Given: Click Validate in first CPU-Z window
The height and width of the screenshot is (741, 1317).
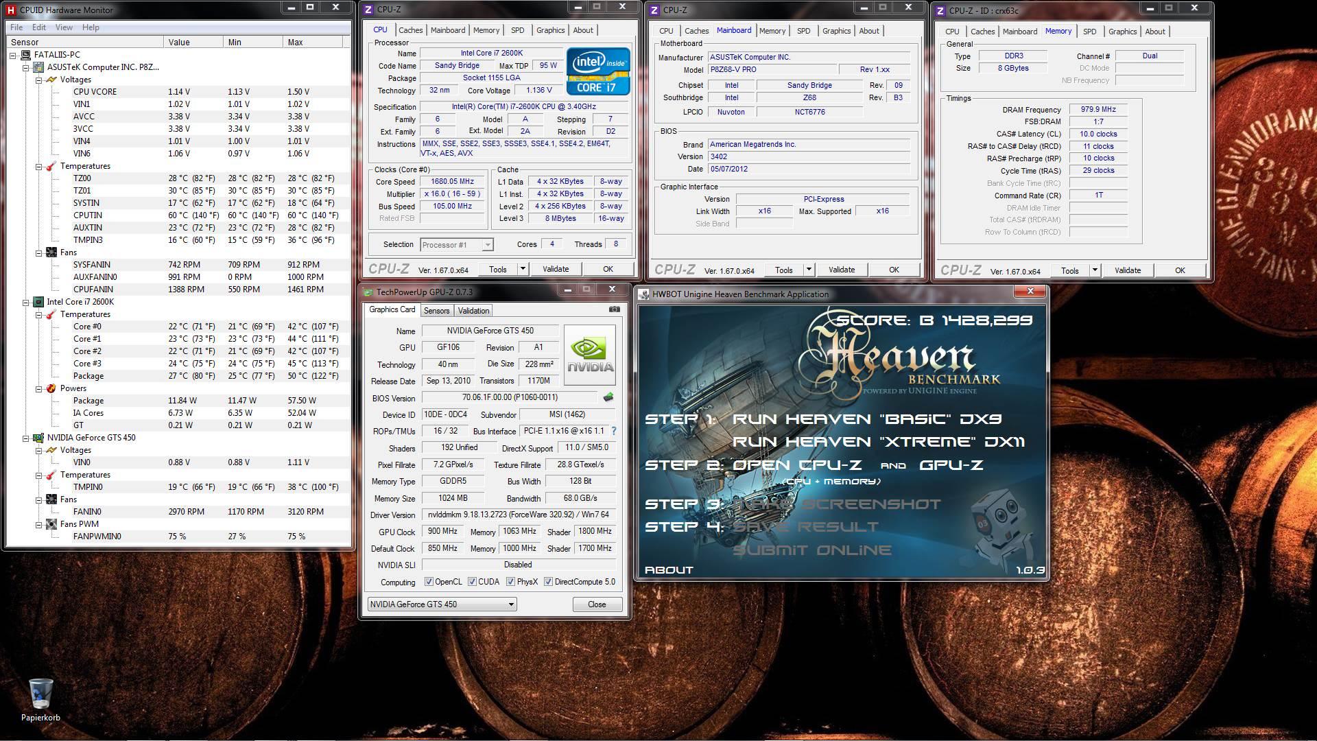Looking at the screenshot, I should coord(556,269).
